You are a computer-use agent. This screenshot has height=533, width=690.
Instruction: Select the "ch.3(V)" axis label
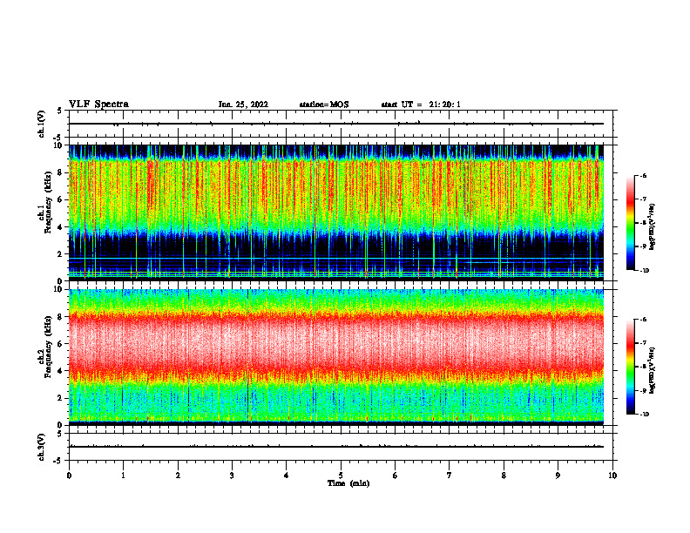pos(42,447)
